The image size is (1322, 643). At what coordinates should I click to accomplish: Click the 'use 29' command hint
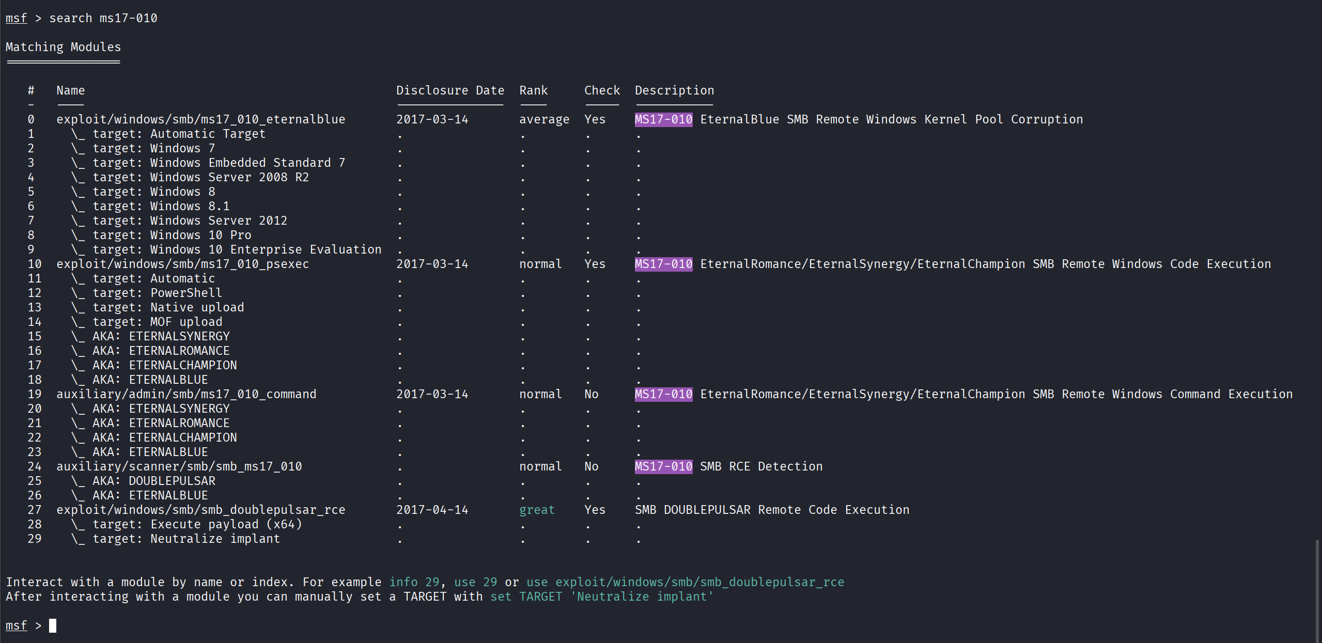(475, 582)
